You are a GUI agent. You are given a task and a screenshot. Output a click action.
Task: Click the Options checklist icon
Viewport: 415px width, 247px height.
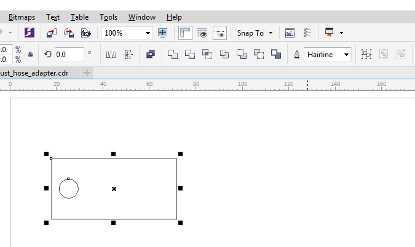click(x=307, y=33)
